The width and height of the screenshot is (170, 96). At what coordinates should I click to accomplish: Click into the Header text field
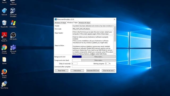[x=93, y=26]
